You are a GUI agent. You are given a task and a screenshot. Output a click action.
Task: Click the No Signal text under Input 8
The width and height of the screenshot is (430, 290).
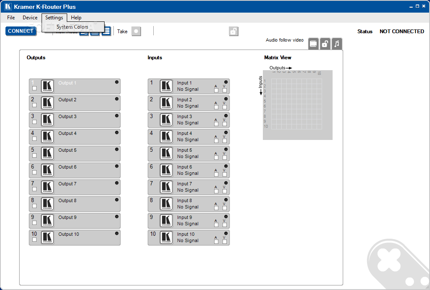[188, 207]
